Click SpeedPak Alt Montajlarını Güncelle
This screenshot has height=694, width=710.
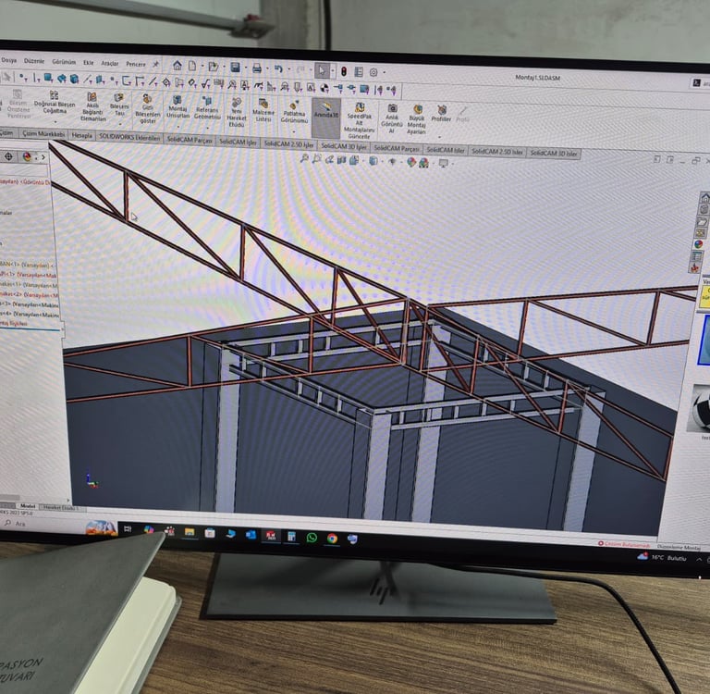(x=359, y=120)
